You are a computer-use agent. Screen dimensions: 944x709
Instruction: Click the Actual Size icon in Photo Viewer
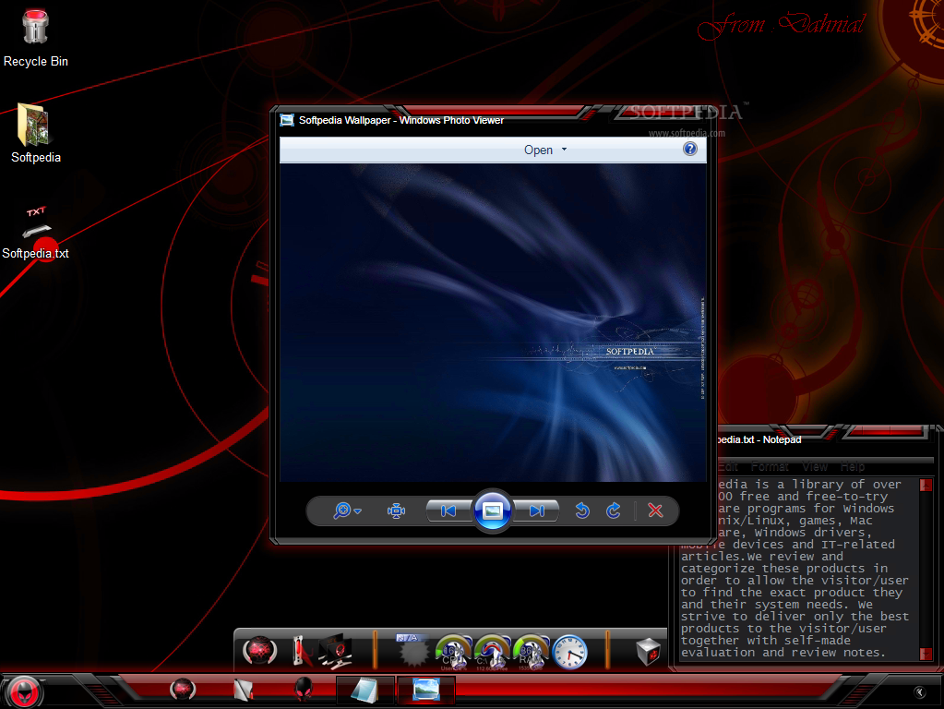pyautogui.click(x=396, y=511)
